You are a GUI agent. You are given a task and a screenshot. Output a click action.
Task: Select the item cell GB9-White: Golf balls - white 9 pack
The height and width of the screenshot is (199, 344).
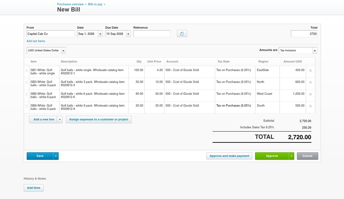click(44, 107)
